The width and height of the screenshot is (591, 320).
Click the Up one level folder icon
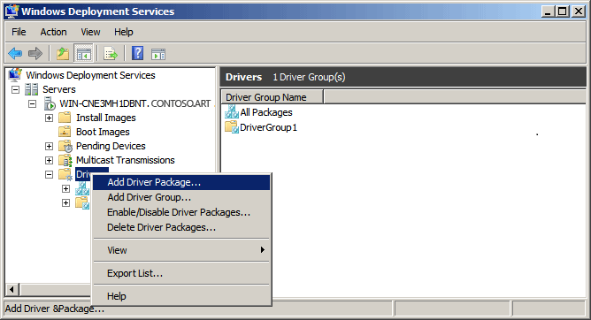[x=63, y=54]
